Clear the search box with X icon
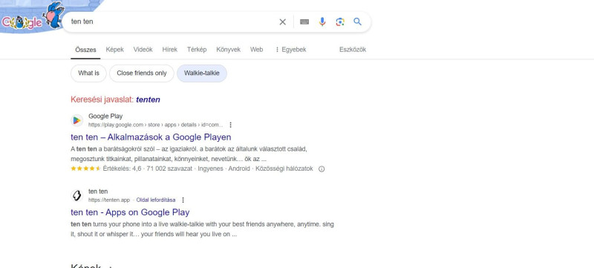594x268 pixels. (283, 22)
